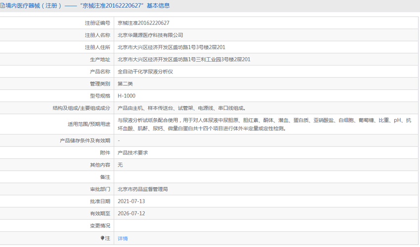Select expiry date 2026-07-12

tap(131, 213)
